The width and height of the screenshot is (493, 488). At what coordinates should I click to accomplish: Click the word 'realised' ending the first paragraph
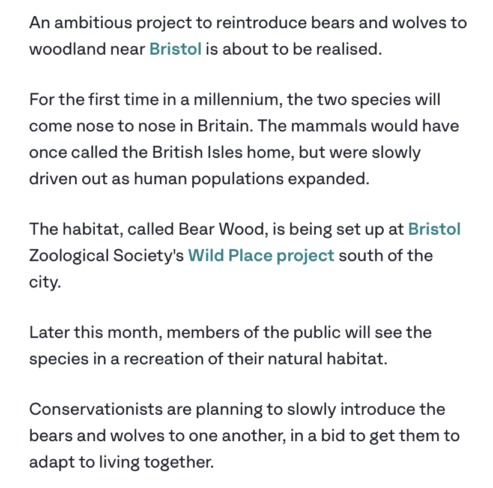(x=349, y=49)
